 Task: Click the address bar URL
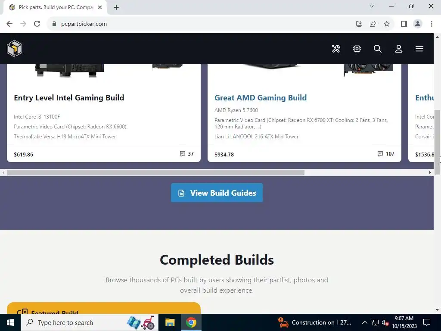pos(84,24)
